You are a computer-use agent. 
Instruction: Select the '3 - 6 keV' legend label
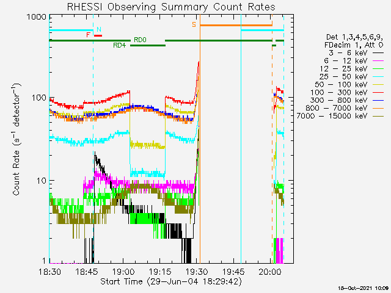(348, 53)
